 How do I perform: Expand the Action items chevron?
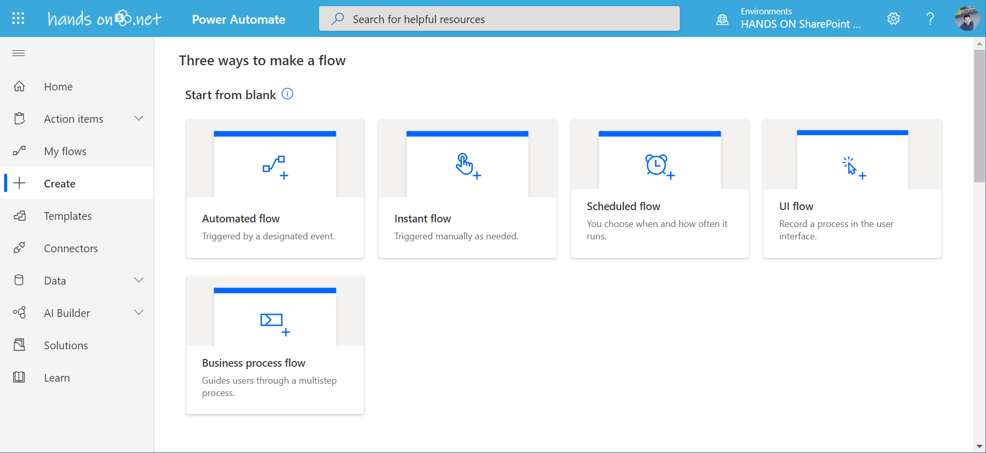tap(139, 119)
